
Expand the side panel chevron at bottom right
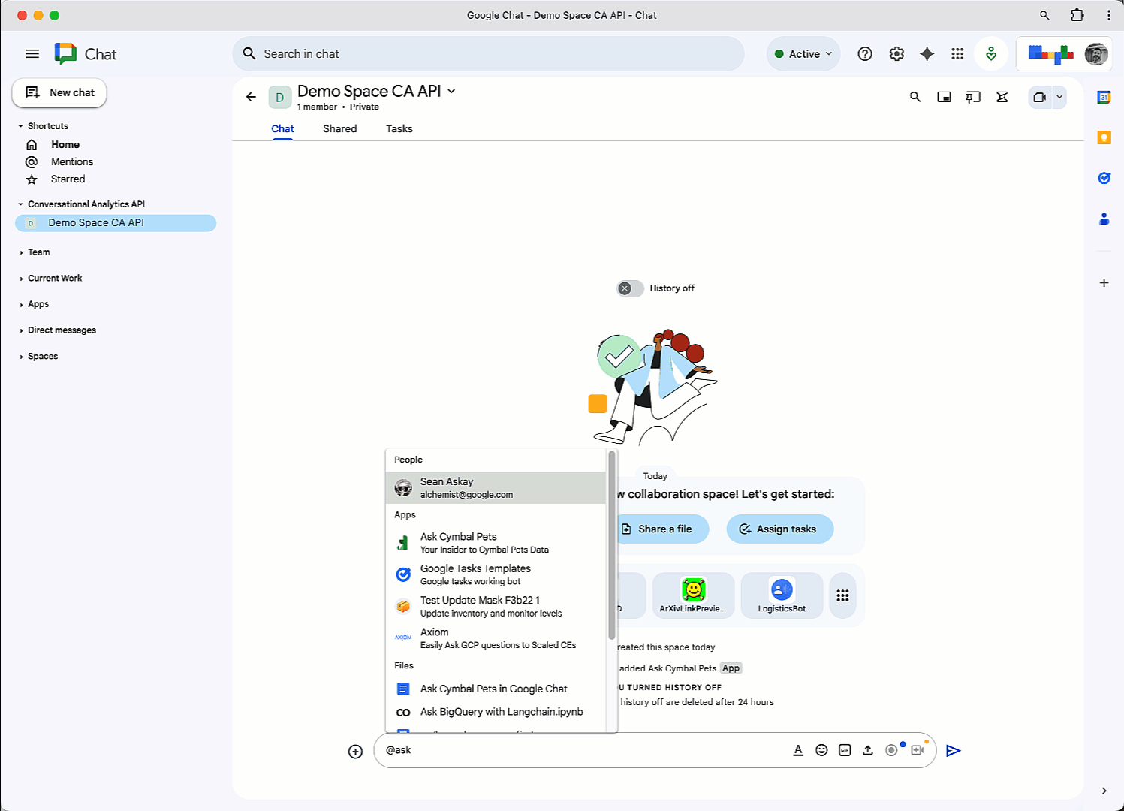(x=1104, y=791)
